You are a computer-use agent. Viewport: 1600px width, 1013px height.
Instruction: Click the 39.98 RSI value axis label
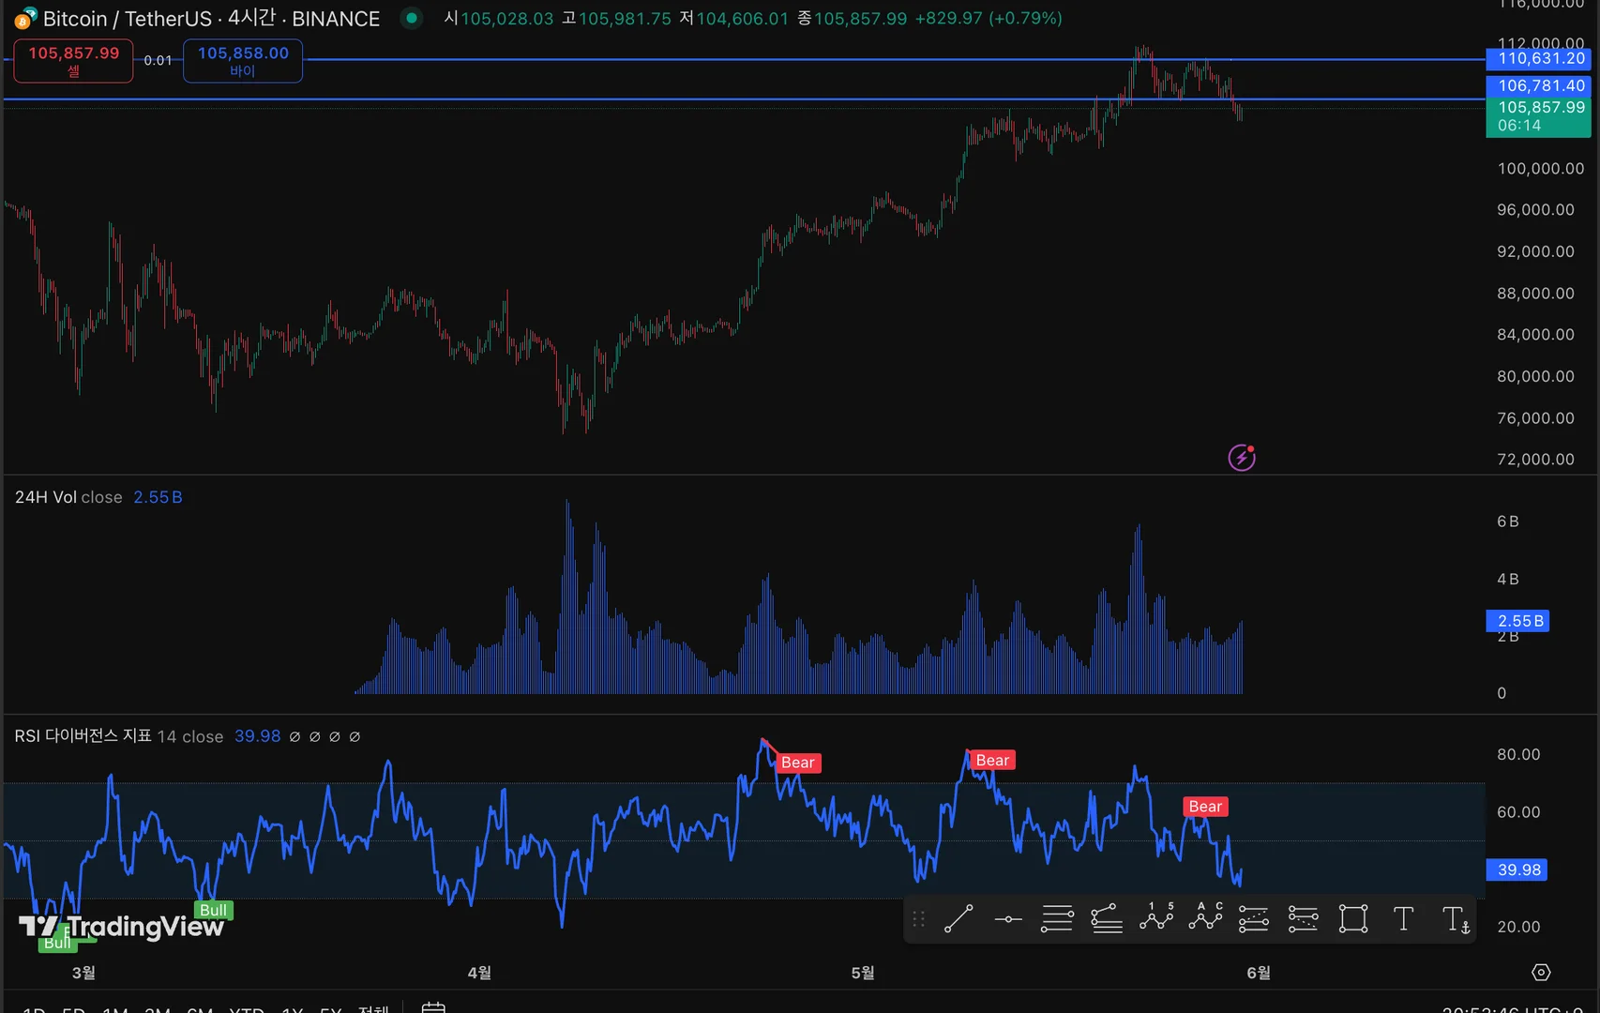(1517, 869)
